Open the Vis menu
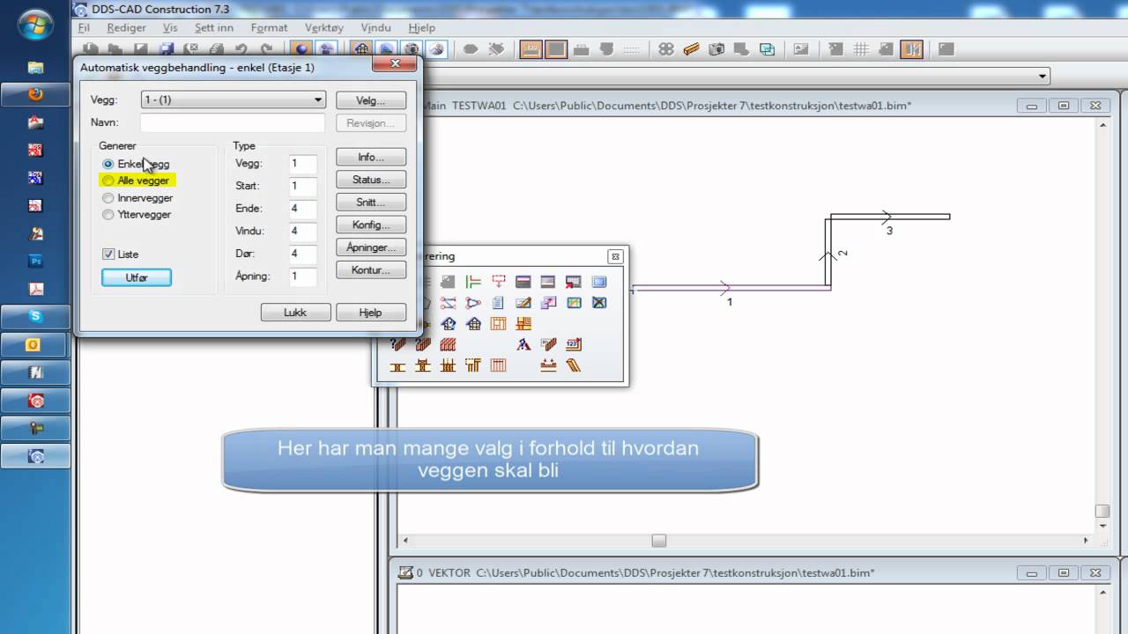 pos(170,27)
